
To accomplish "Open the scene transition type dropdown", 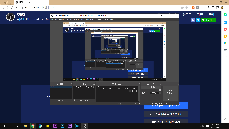I will pyautogui.click(x=151, y=87).
